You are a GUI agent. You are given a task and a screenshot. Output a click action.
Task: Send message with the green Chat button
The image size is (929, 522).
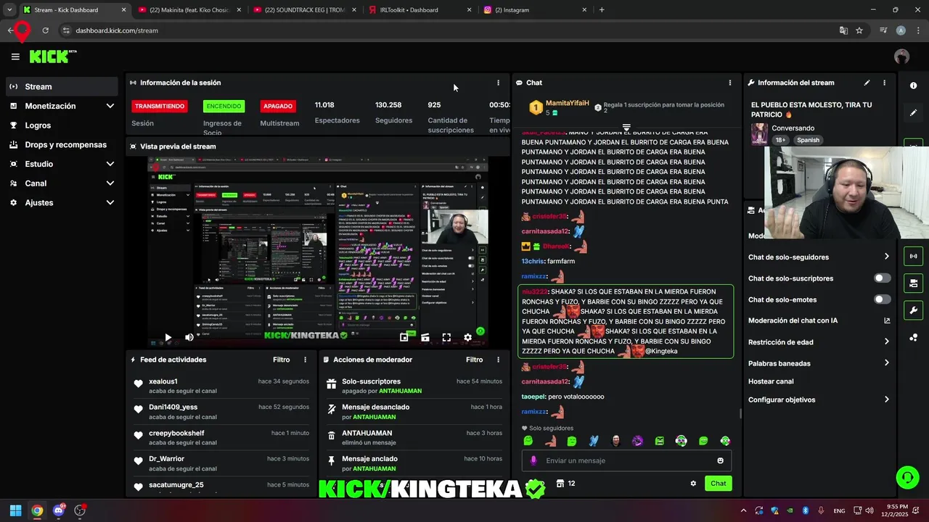[718, 484]
